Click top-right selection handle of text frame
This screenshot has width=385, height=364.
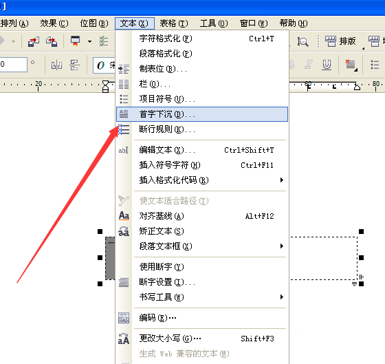click(x=361, y=231)
